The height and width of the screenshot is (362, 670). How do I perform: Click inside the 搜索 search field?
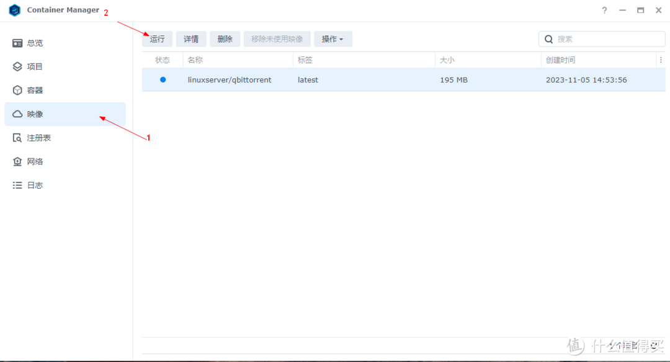[602, 38]
